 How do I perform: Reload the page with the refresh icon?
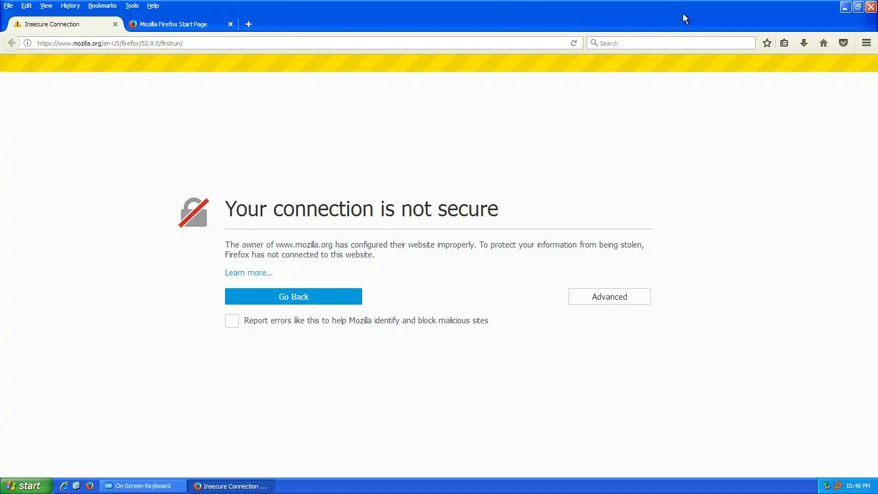point(573,43)
